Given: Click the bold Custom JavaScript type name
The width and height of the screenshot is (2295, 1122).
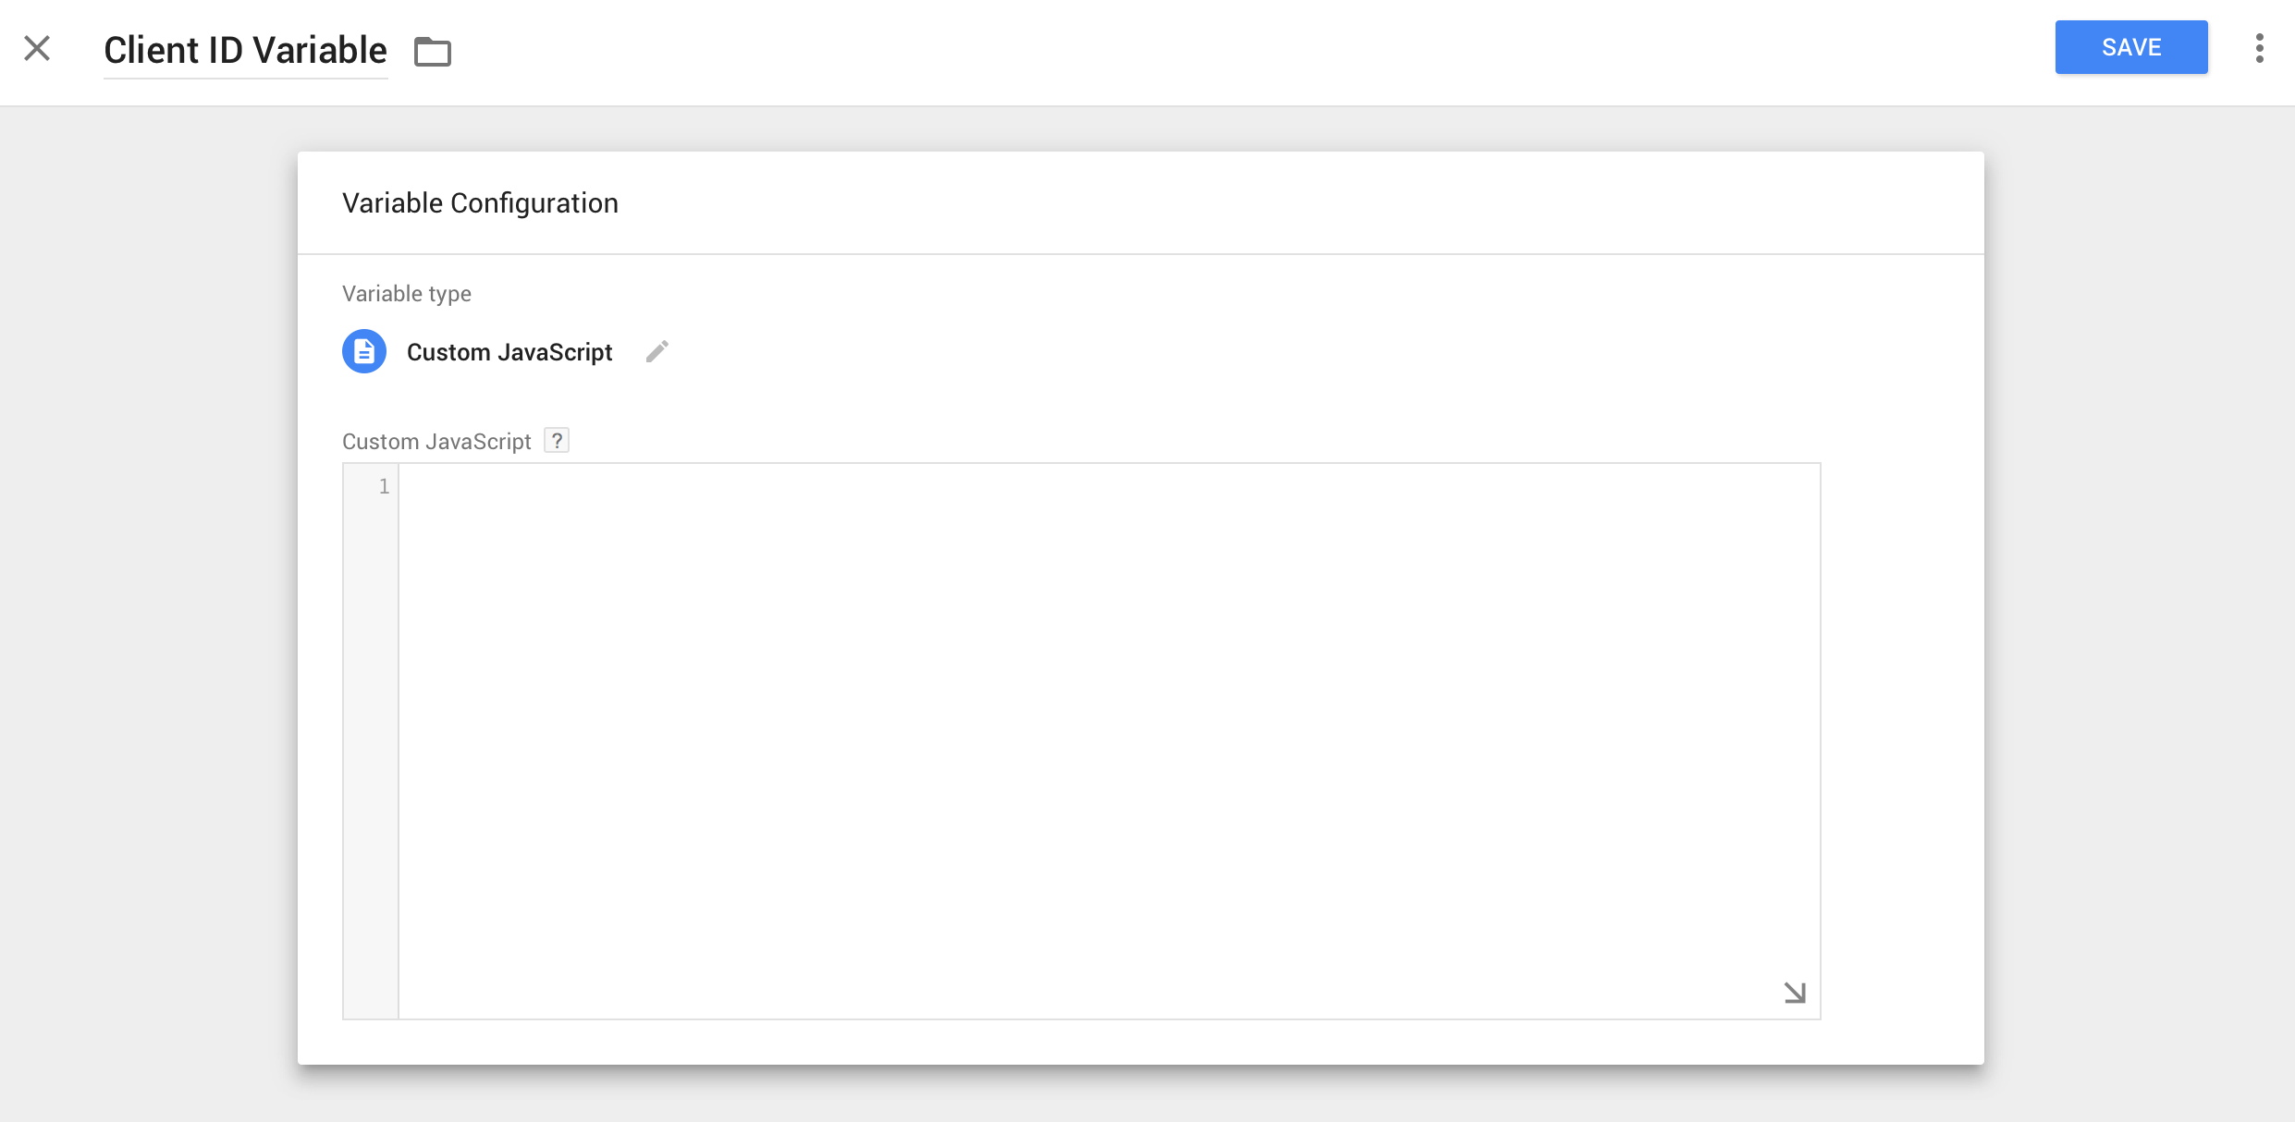Looking at the screenshot, I should [509, 352].
